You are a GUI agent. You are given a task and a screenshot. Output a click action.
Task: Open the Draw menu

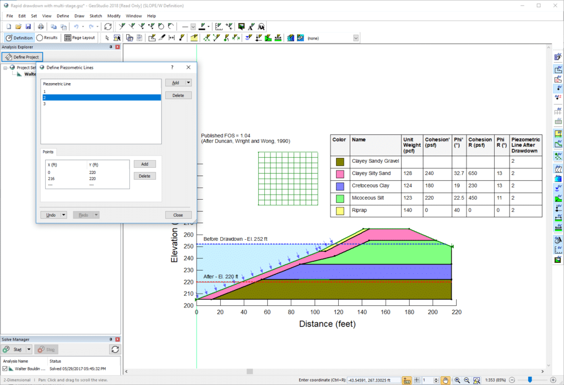coord(79,16)
